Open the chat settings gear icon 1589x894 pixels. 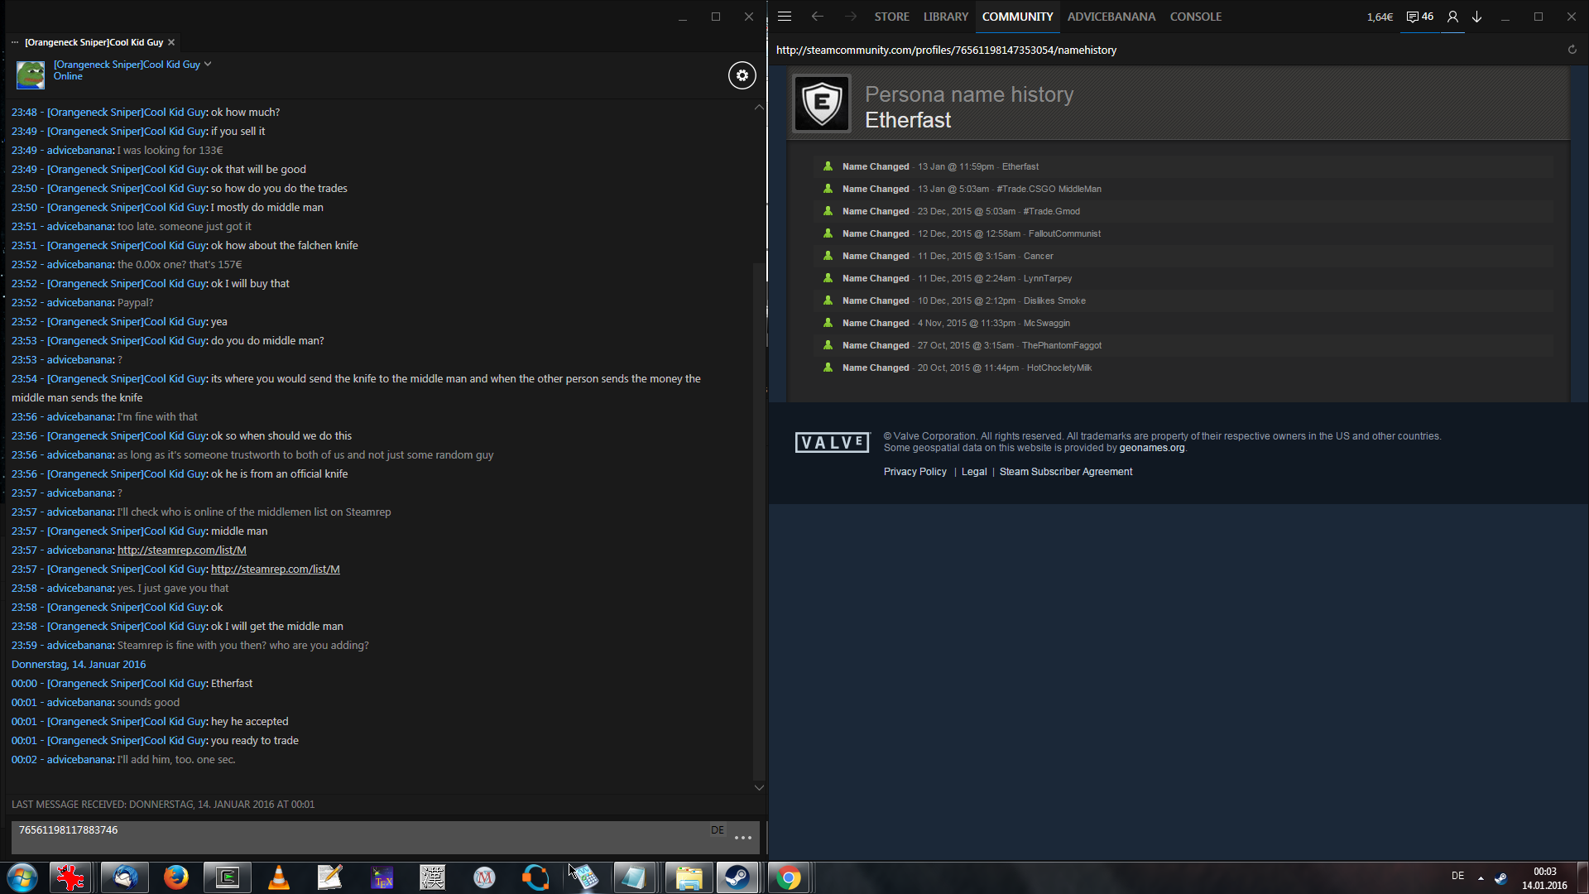pyautogui.click(x=742, y=75)
